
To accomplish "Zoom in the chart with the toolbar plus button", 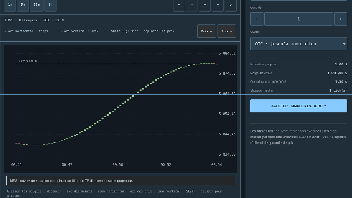I will 218,5.
